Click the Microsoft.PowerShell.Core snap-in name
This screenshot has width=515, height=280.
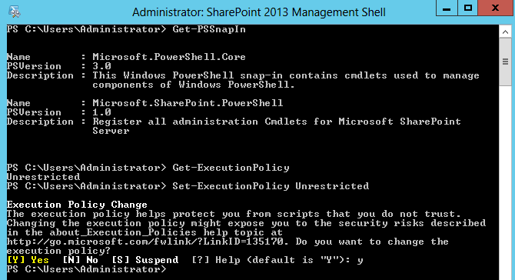(169, 57)
